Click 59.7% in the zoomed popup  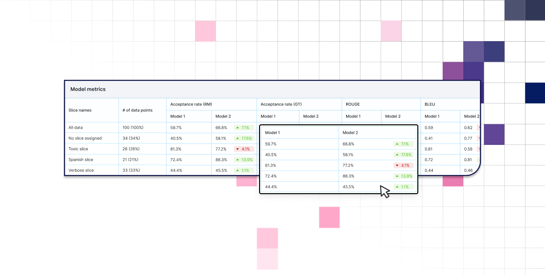(271, 144)
